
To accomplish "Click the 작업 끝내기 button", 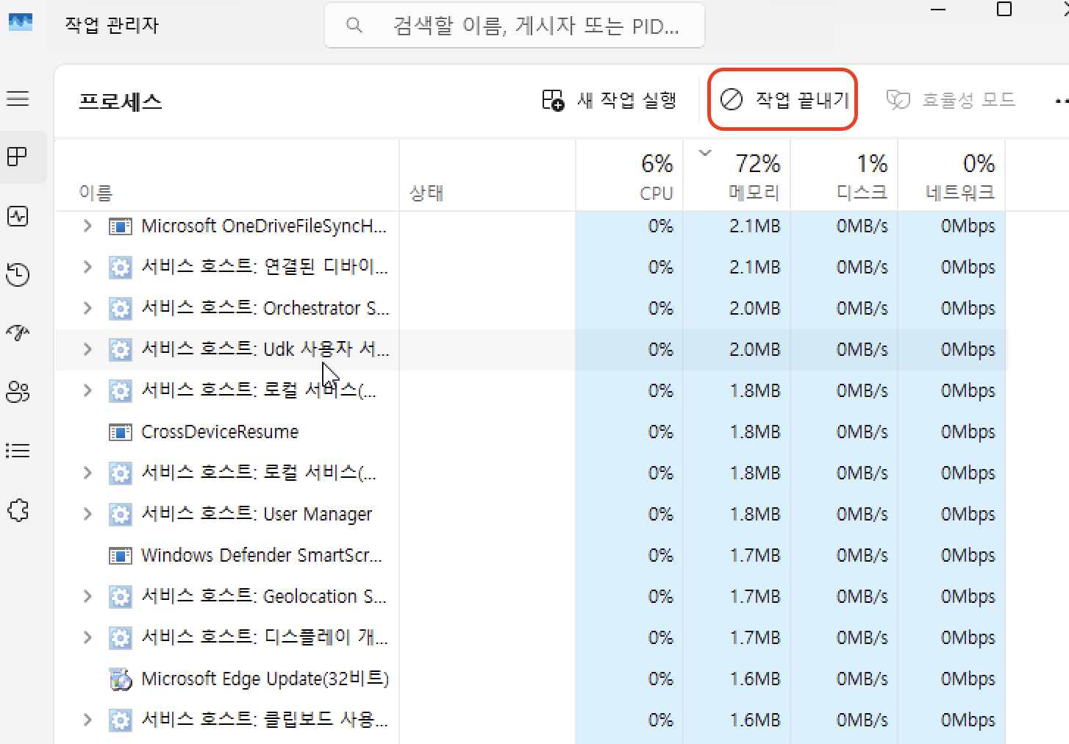I will coord(782,99).
